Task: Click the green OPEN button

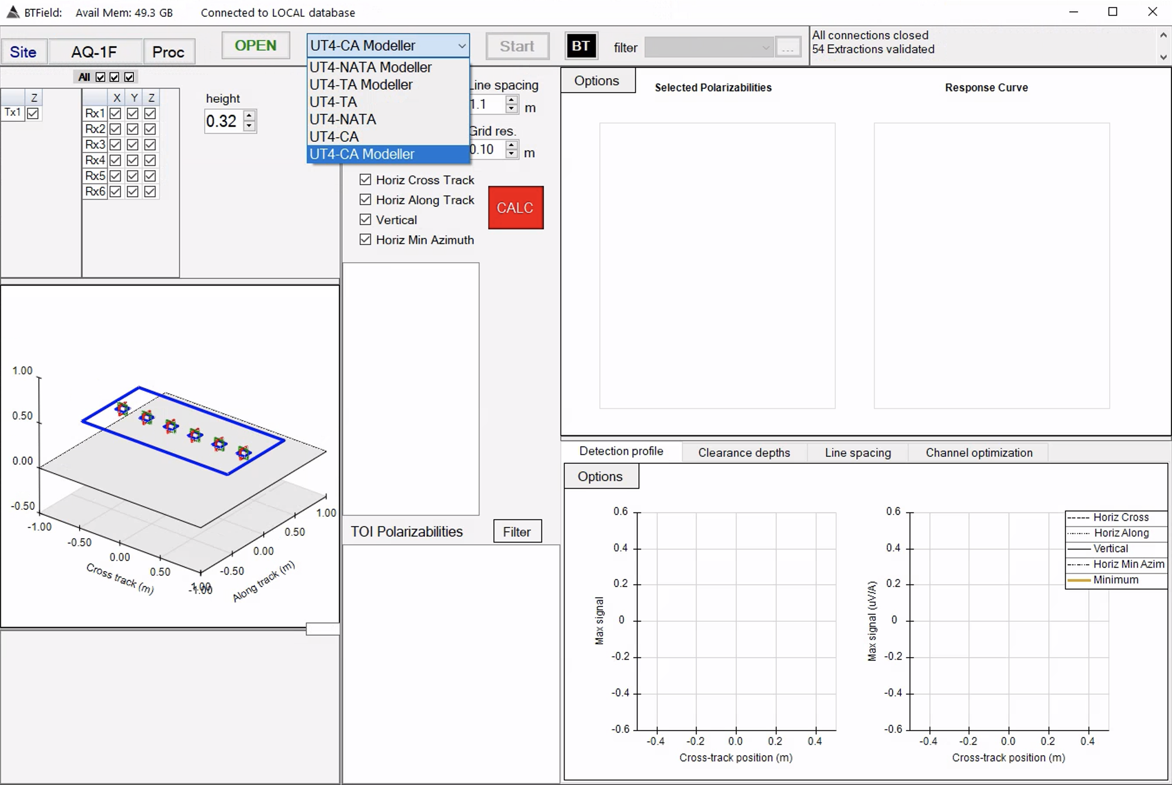Action: 256,46
